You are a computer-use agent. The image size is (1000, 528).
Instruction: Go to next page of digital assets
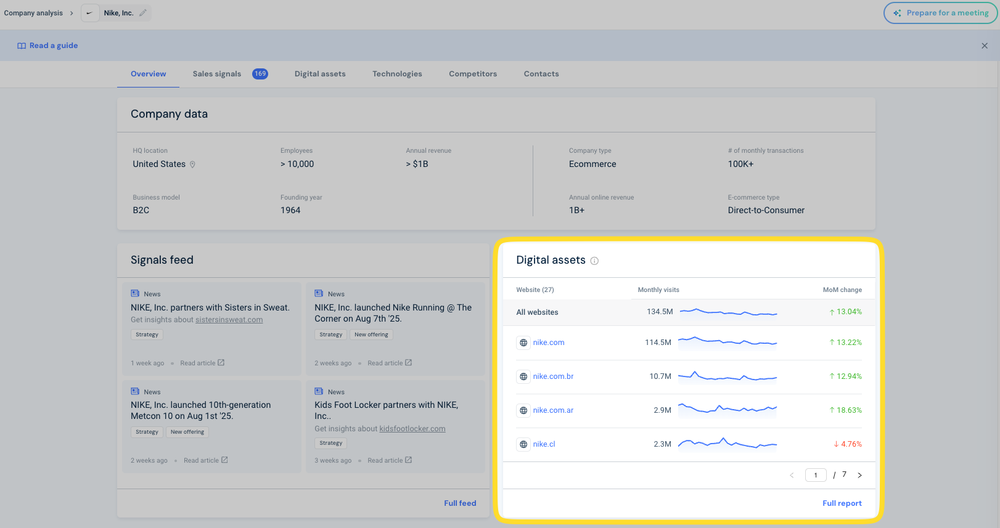click(x=859, y=475)
